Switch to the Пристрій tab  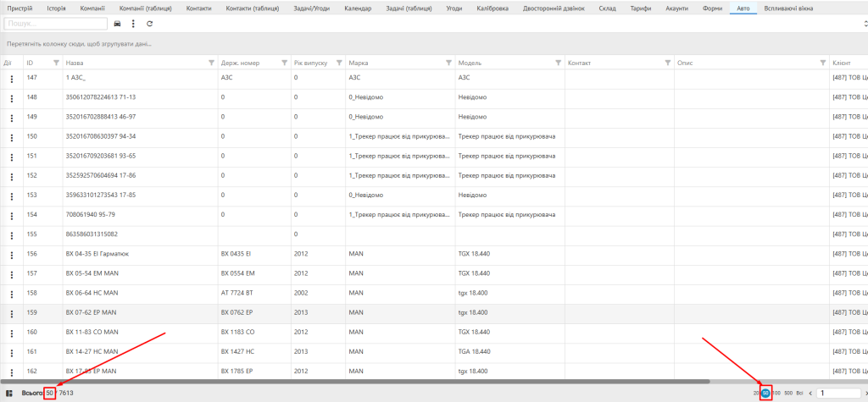(x=20, y=8)
